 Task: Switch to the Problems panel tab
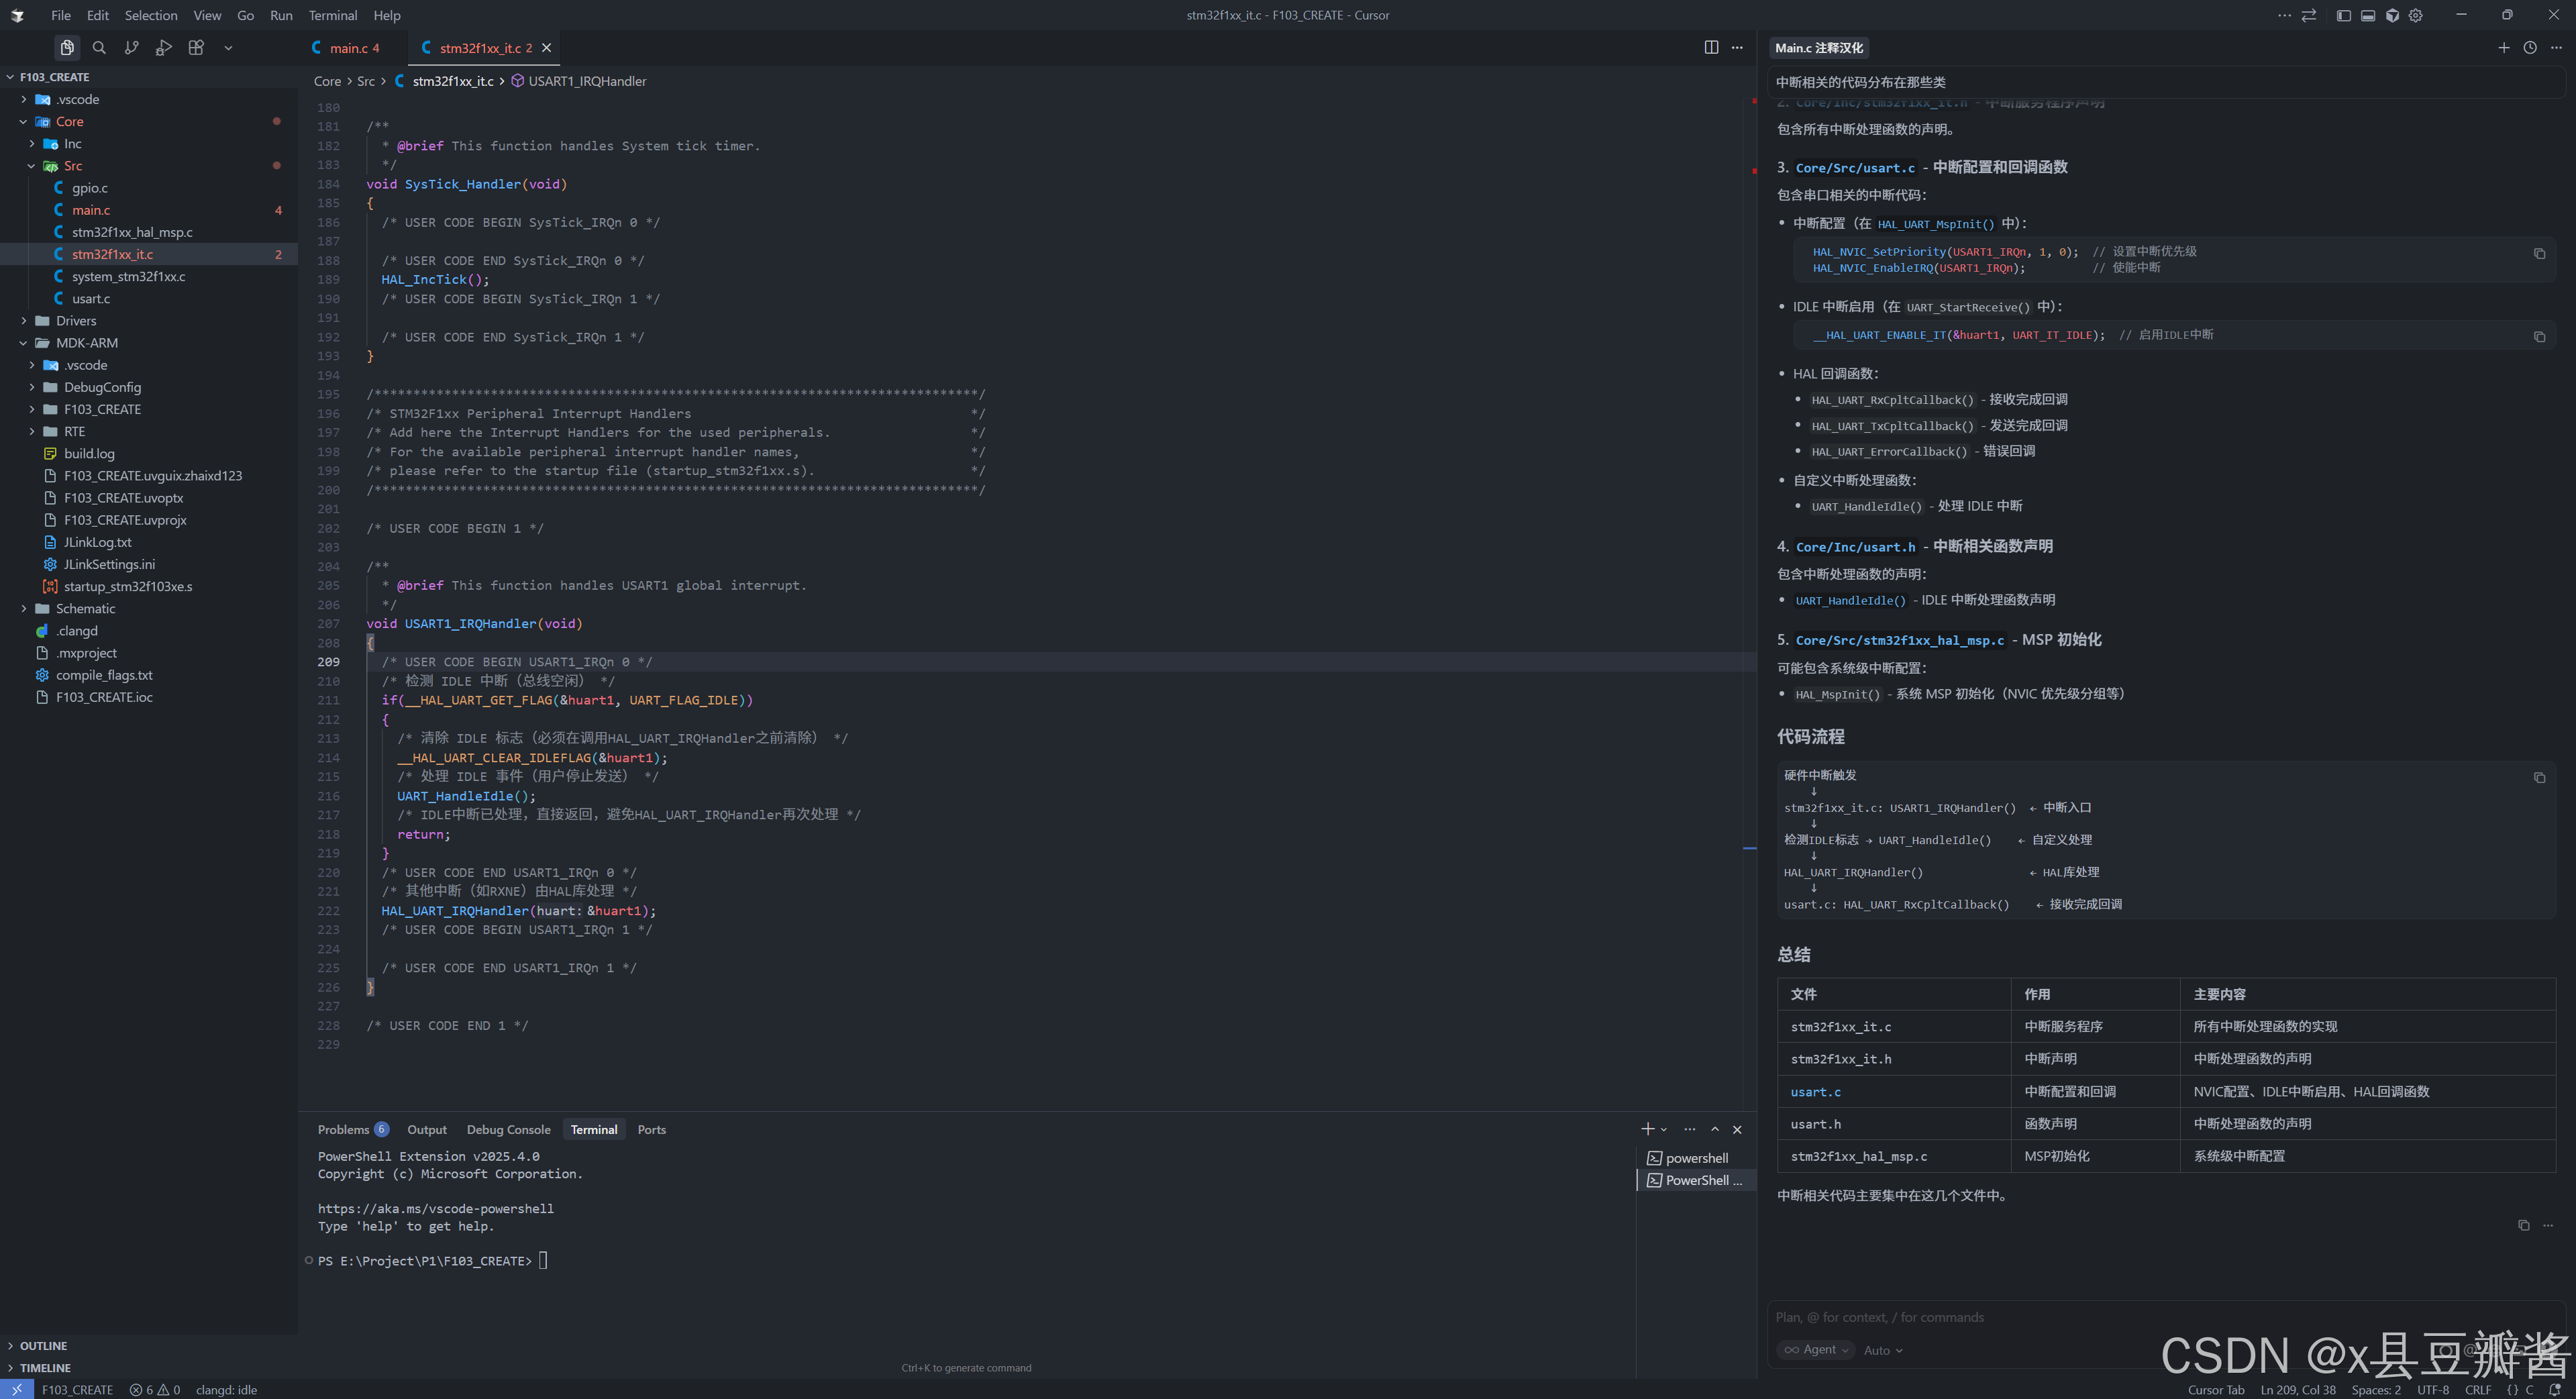coord(343,1129)
